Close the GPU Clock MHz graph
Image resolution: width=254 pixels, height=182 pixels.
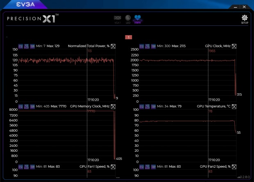[234, 46]
